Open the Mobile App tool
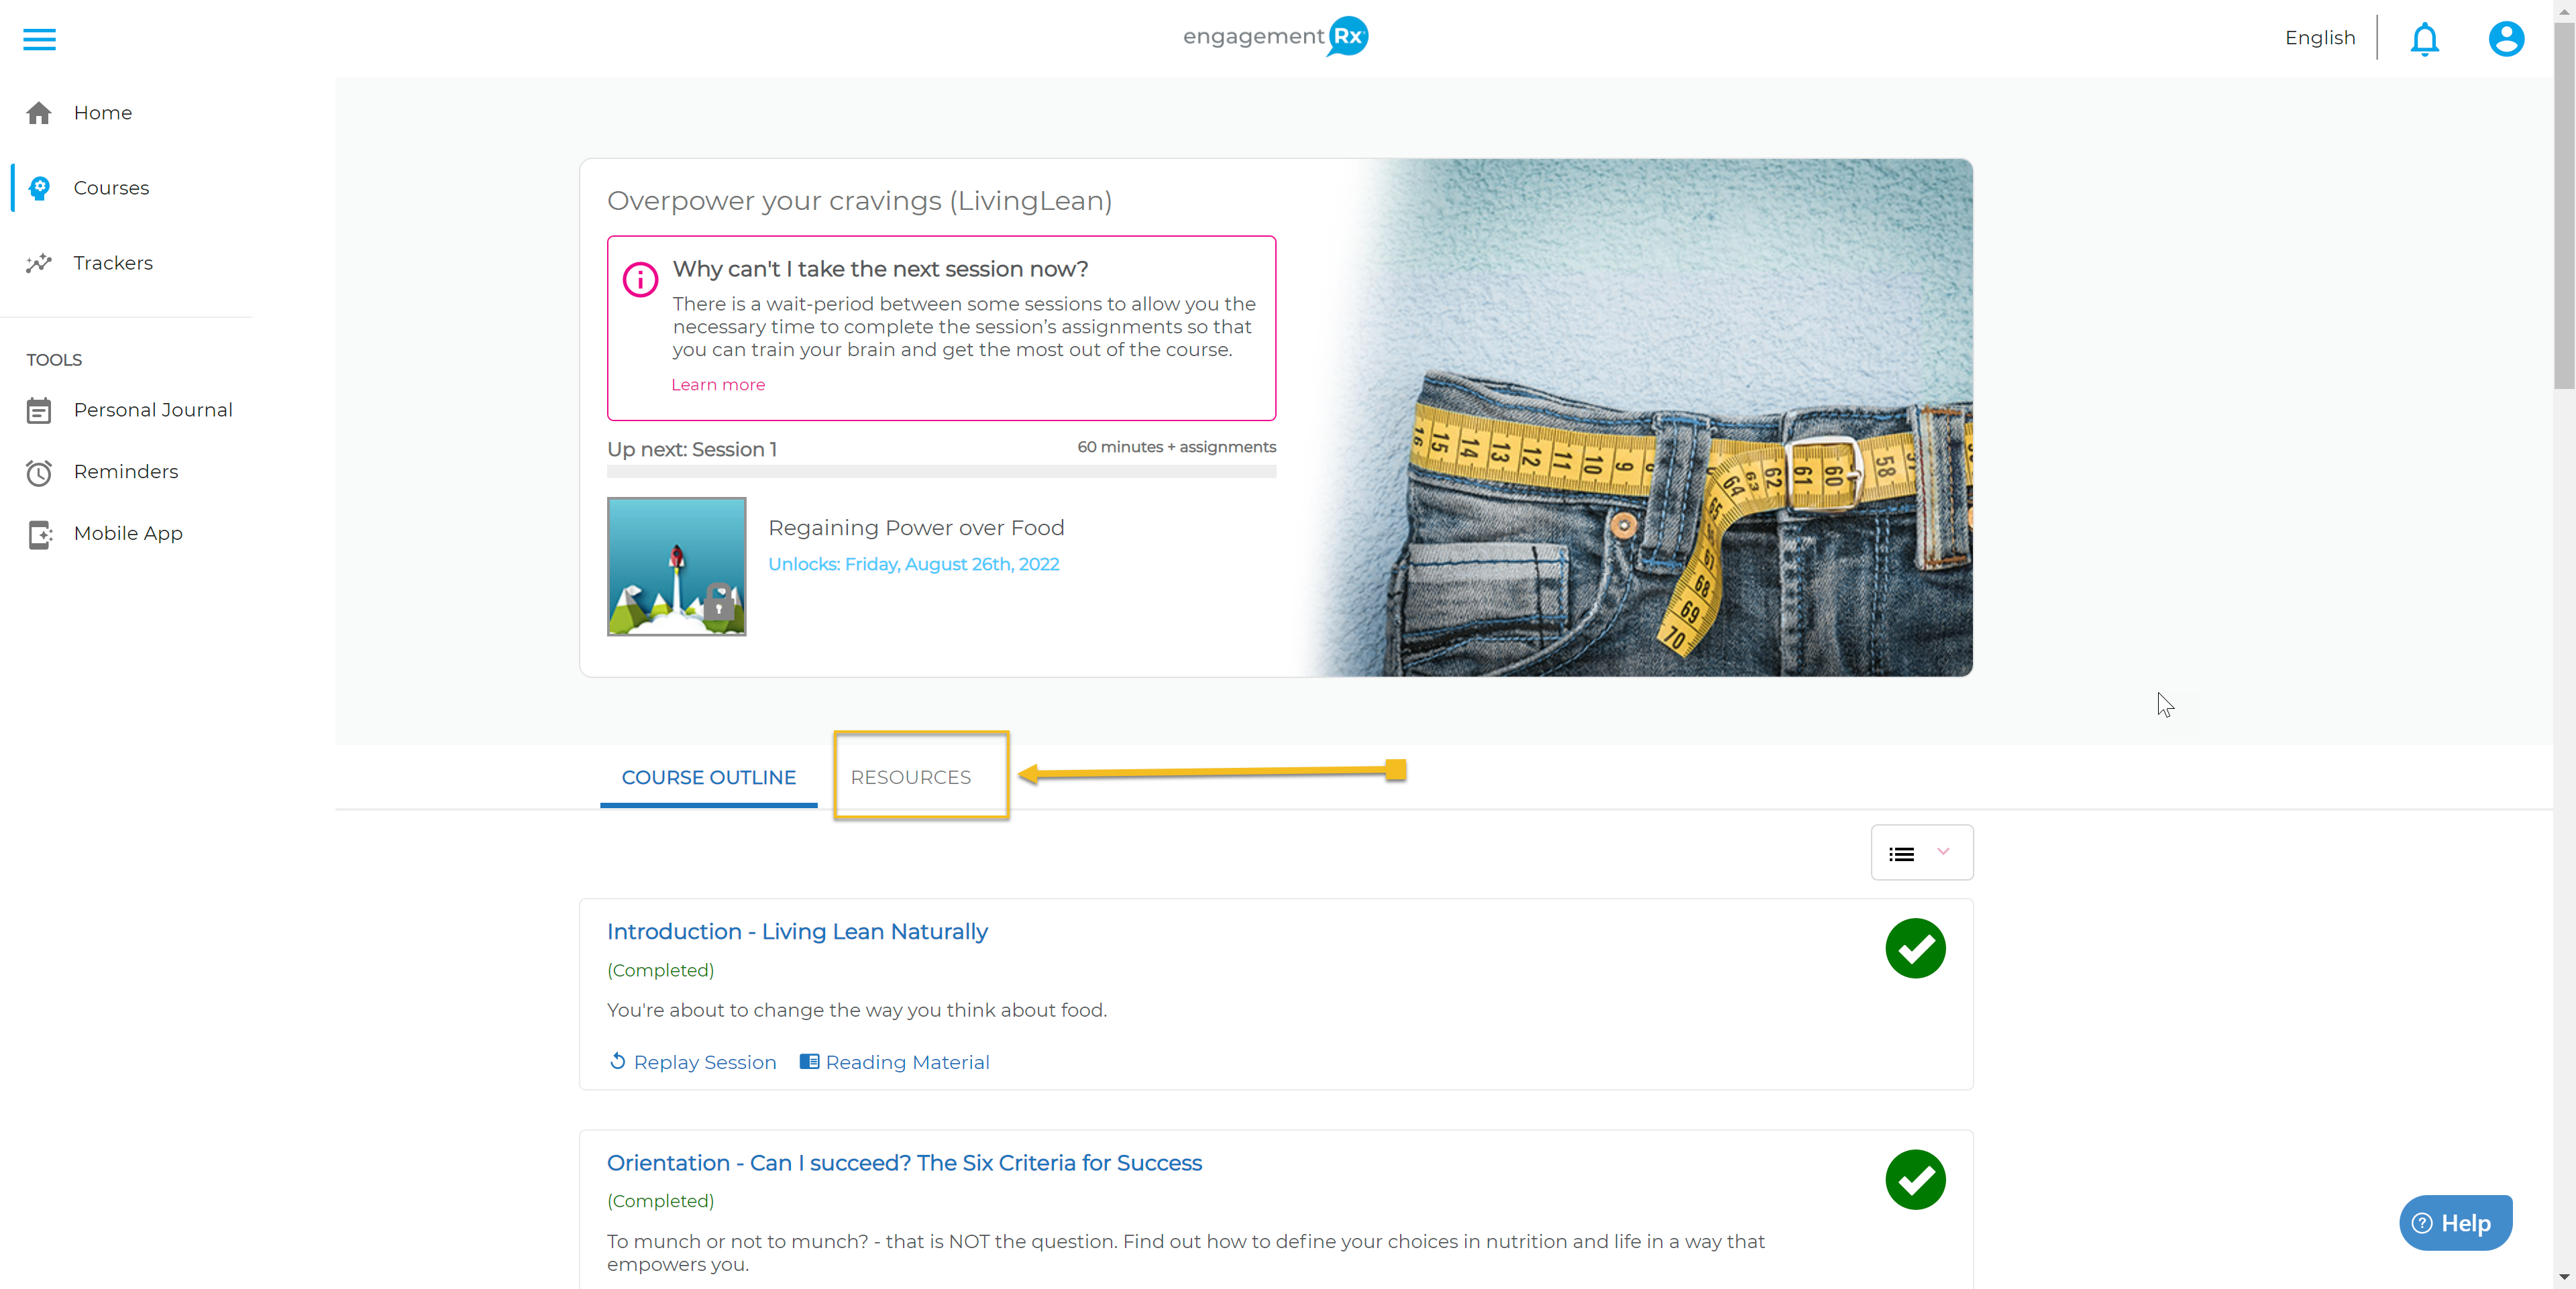The width and height of the screenshot is (2576, 1289). click(127, 534)
